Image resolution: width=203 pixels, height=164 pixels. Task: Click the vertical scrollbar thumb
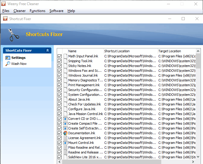198,61
